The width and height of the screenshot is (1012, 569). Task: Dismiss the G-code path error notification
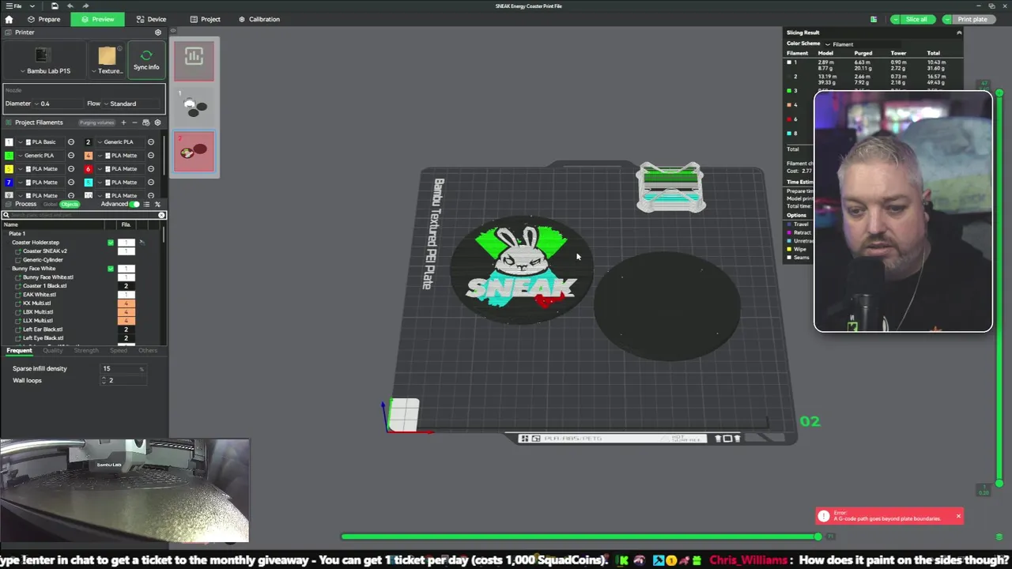coord(958,516)
